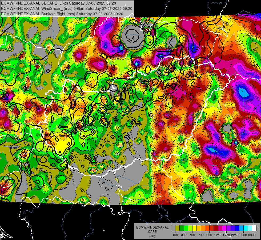Click the 2250 legend scale value
261x240 pixels.
pos(235,235)
